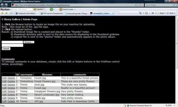This screenshot has height=107, width=178.
Task: Open the Norton toolbar menu
Action: [6, 9]
